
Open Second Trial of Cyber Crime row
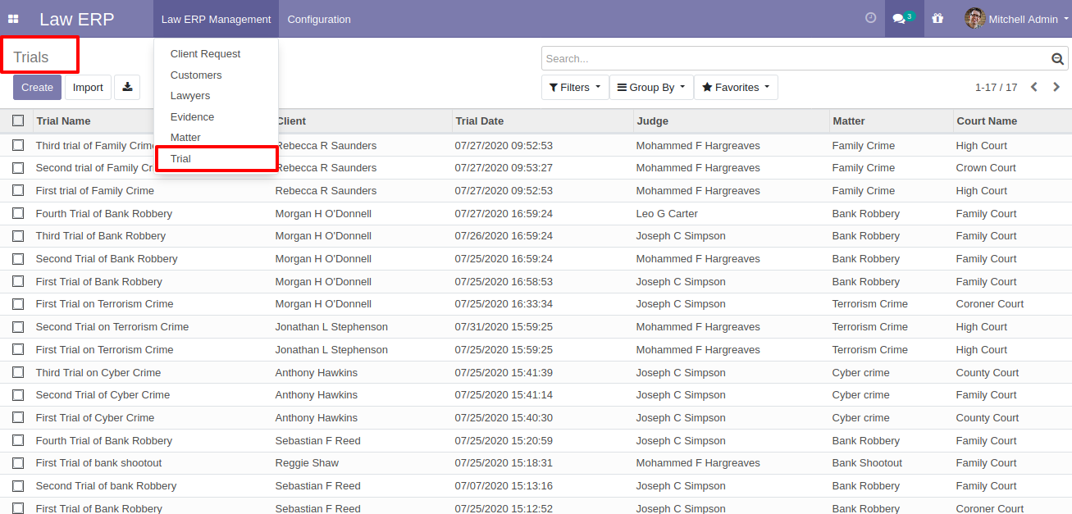[103, 395]
